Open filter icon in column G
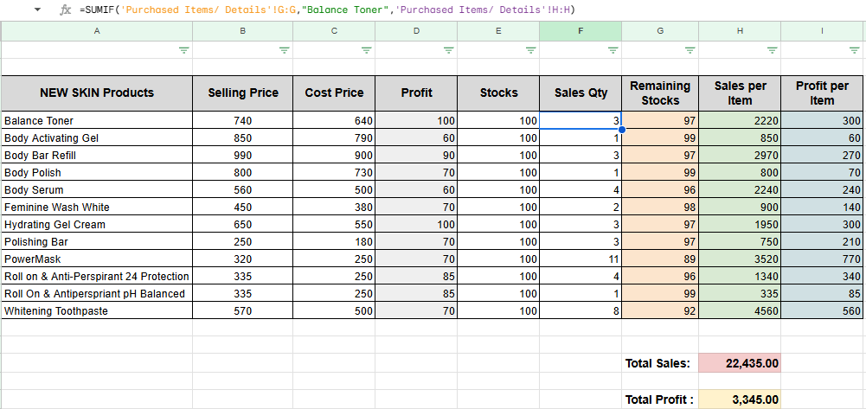Image resolution: width=866 pixels, height=409 pixels. click(x=690, y=50)
